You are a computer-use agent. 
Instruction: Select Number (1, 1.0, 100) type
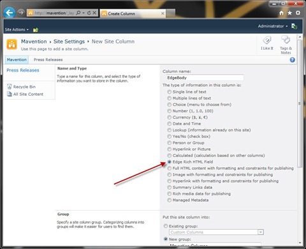pyautogui.click(x=169, y=111)
